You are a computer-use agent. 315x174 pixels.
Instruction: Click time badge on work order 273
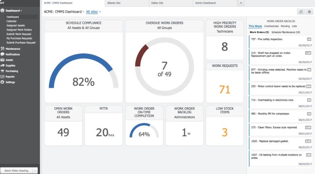click(308, 127)
